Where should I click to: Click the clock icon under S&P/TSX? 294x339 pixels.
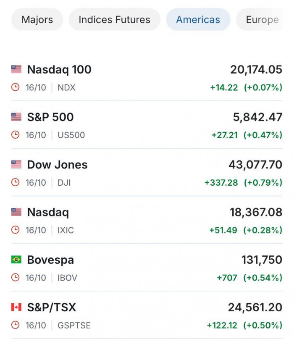[16, 325]
